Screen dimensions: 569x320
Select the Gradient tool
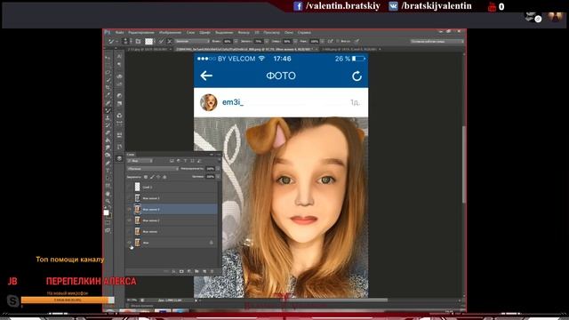(108, 140)
